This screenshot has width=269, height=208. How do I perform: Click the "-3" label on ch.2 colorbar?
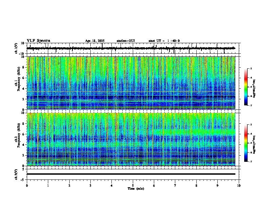point(250,125)
